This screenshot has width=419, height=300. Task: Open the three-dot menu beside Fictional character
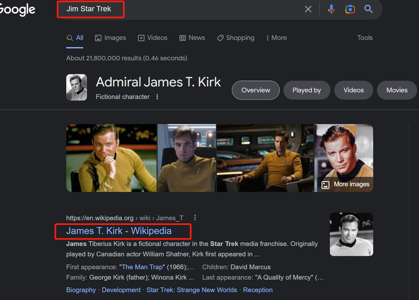click(x=157, y=97)
